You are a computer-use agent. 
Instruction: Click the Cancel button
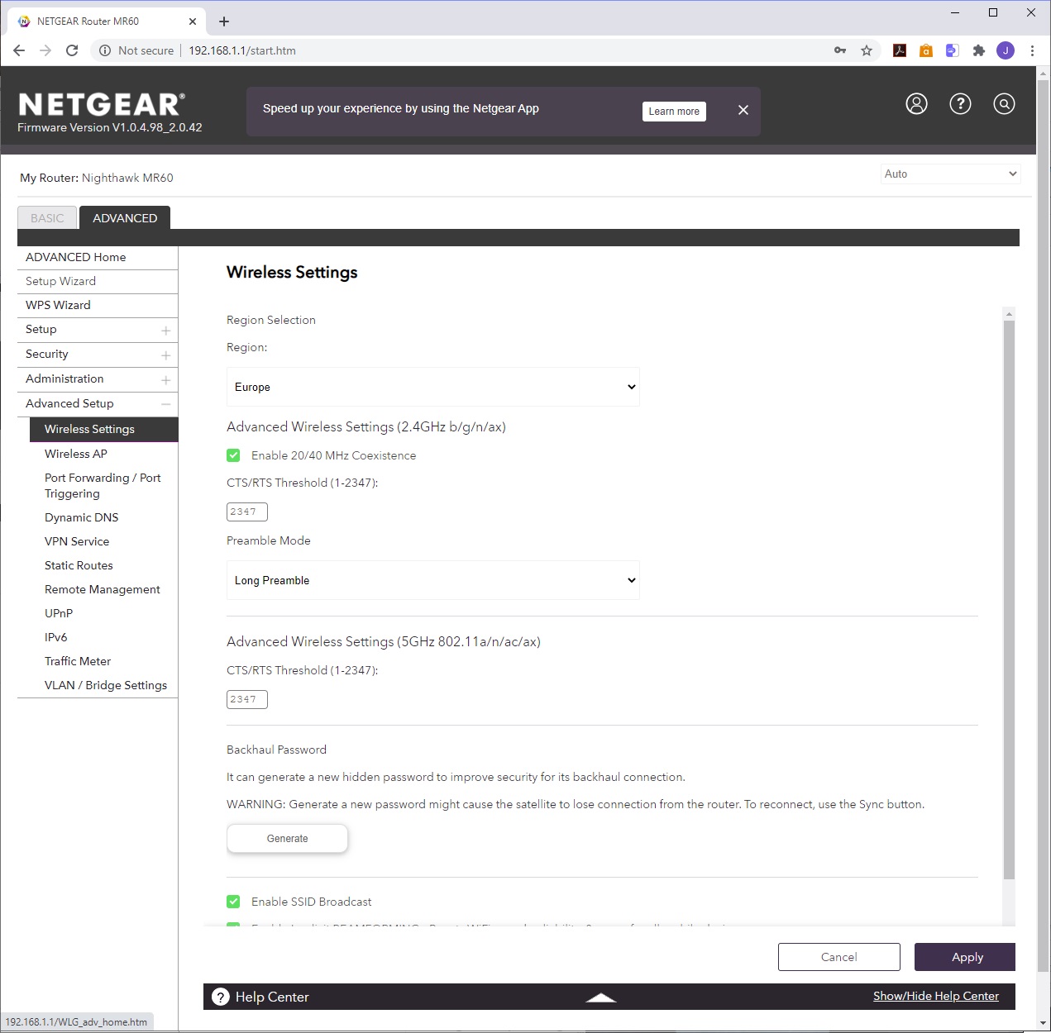[x=838, y=957]
